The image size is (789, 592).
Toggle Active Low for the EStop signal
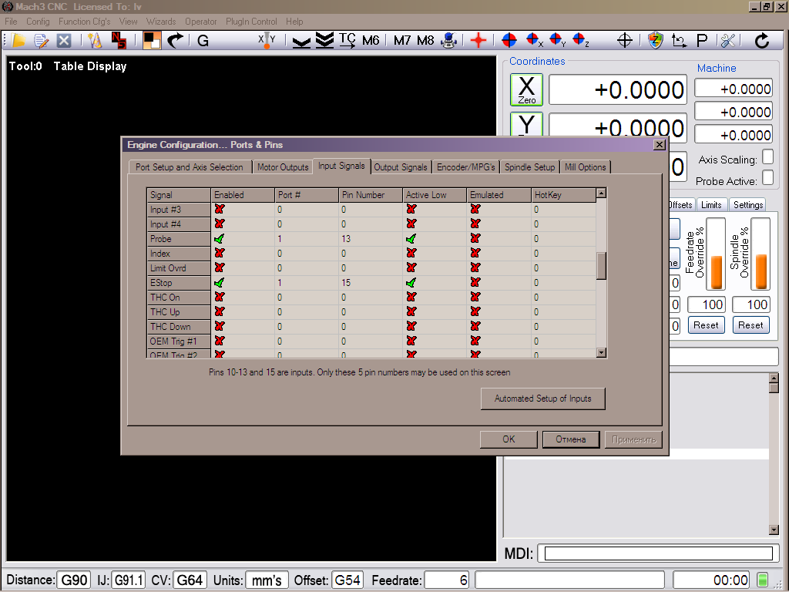(x=411, y=282)
